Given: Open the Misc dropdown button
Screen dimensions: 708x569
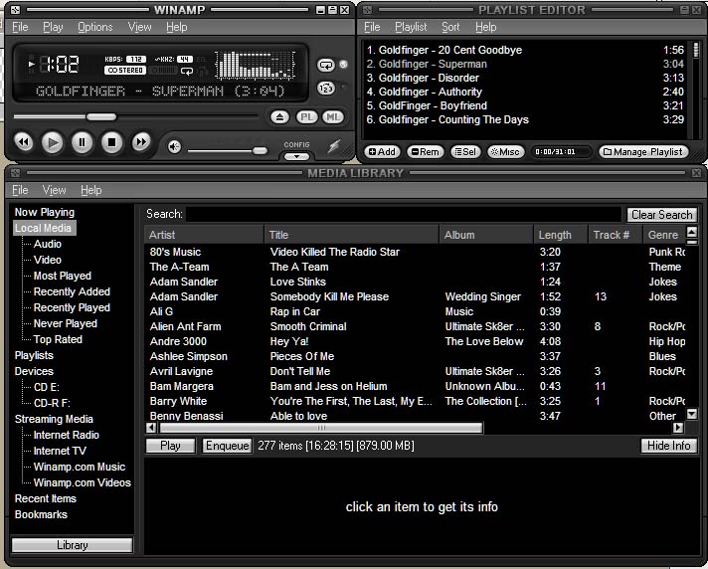Looking at the screenshot, I should pos(506,152).
